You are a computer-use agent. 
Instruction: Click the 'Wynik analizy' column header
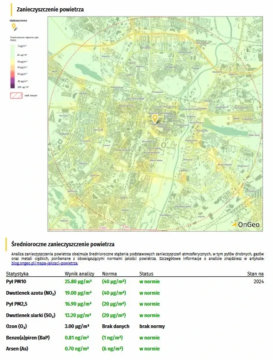[80, 274]
